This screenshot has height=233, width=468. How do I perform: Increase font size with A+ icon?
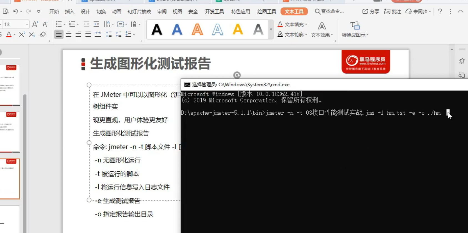[35, 24]
